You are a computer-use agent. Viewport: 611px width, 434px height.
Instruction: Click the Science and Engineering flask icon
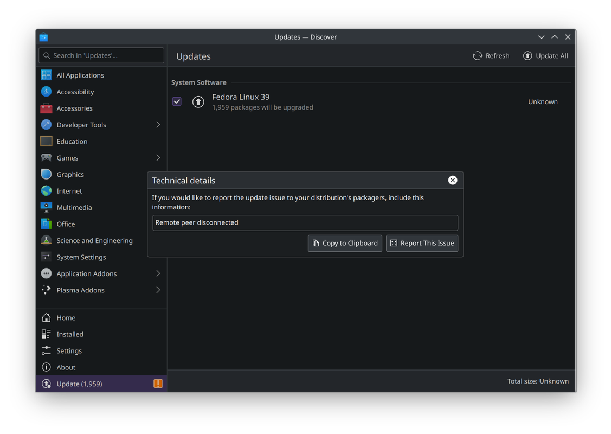point(46,240)
